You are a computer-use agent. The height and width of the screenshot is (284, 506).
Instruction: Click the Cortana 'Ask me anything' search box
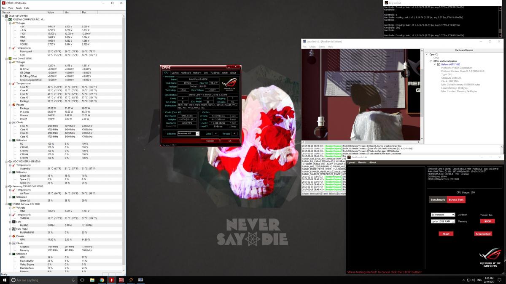[x=44, y=280]
